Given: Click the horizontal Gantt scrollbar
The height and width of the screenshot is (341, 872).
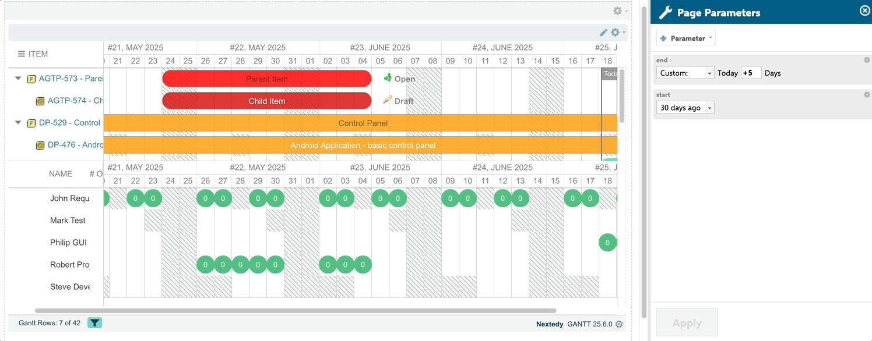Looking at the screenshot, I should pos(296,311).
